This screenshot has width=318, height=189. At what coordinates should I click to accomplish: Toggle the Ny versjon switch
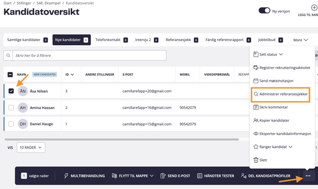pos(264,11)
